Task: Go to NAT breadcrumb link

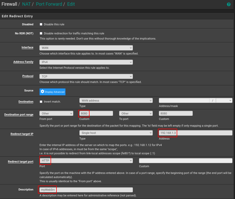Action: coord(26,4)
